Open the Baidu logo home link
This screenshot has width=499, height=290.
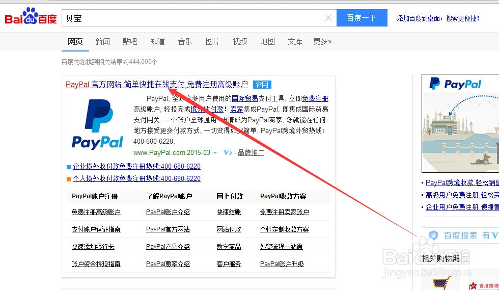pos(31,17)
